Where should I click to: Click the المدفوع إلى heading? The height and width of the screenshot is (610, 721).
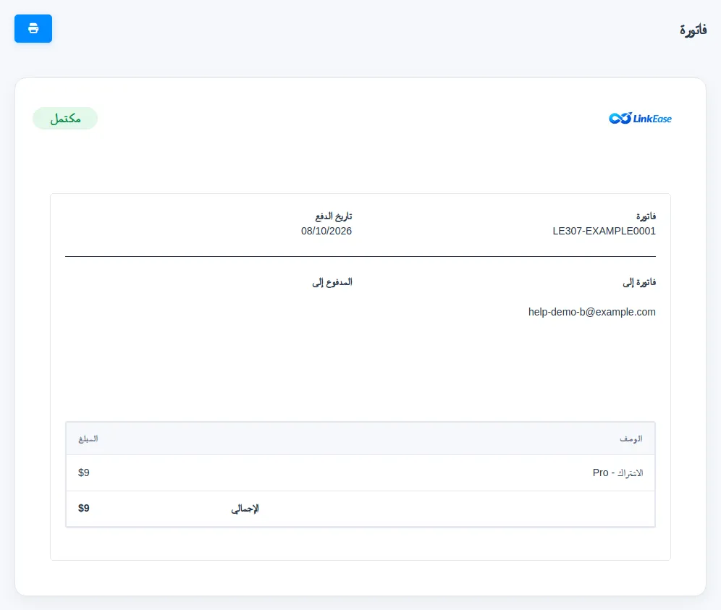click(332, 282)
